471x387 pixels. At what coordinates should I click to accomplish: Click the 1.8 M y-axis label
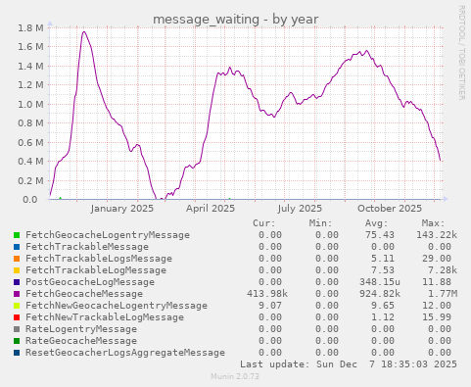pyautogui.click(x=30, y=28)
